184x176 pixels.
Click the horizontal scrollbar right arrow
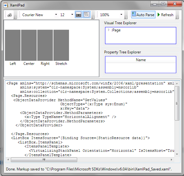tap(172, 160)
